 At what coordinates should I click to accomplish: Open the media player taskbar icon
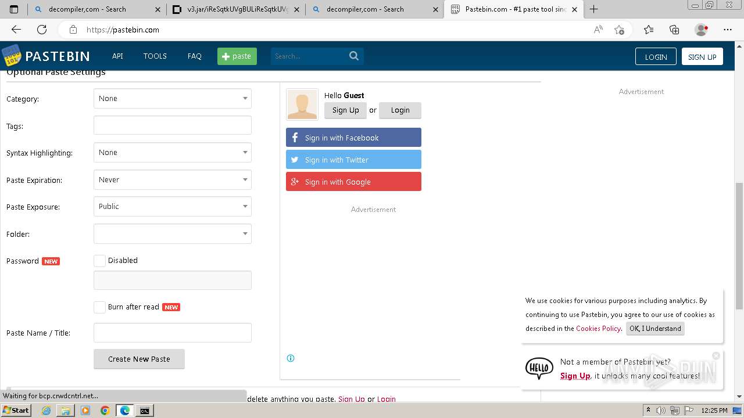(85, 410)
